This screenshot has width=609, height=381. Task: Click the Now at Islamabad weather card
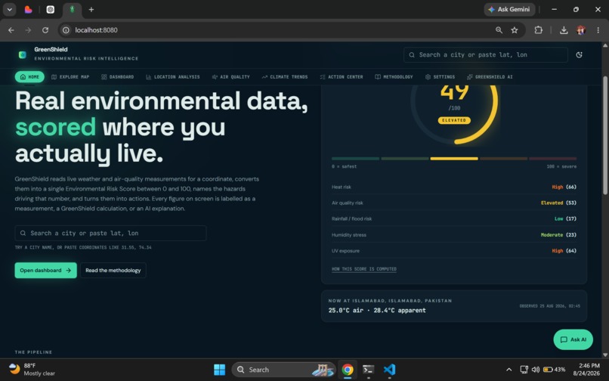tap(454, 306)
